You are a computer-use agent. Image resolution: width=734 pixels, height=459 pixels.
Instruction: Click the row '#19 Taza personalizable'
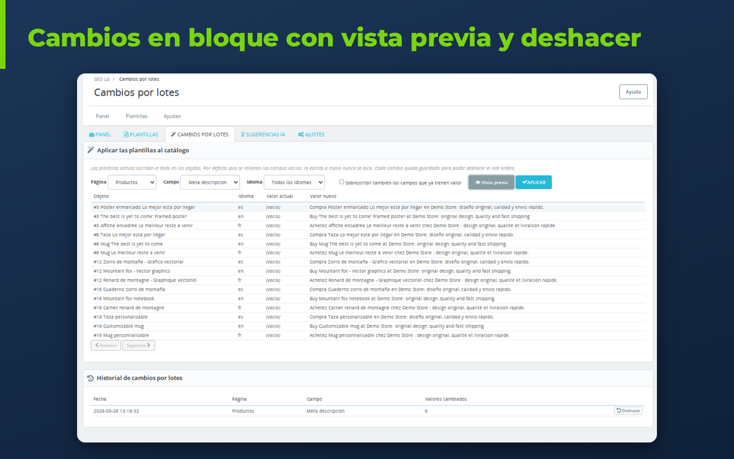368,317
